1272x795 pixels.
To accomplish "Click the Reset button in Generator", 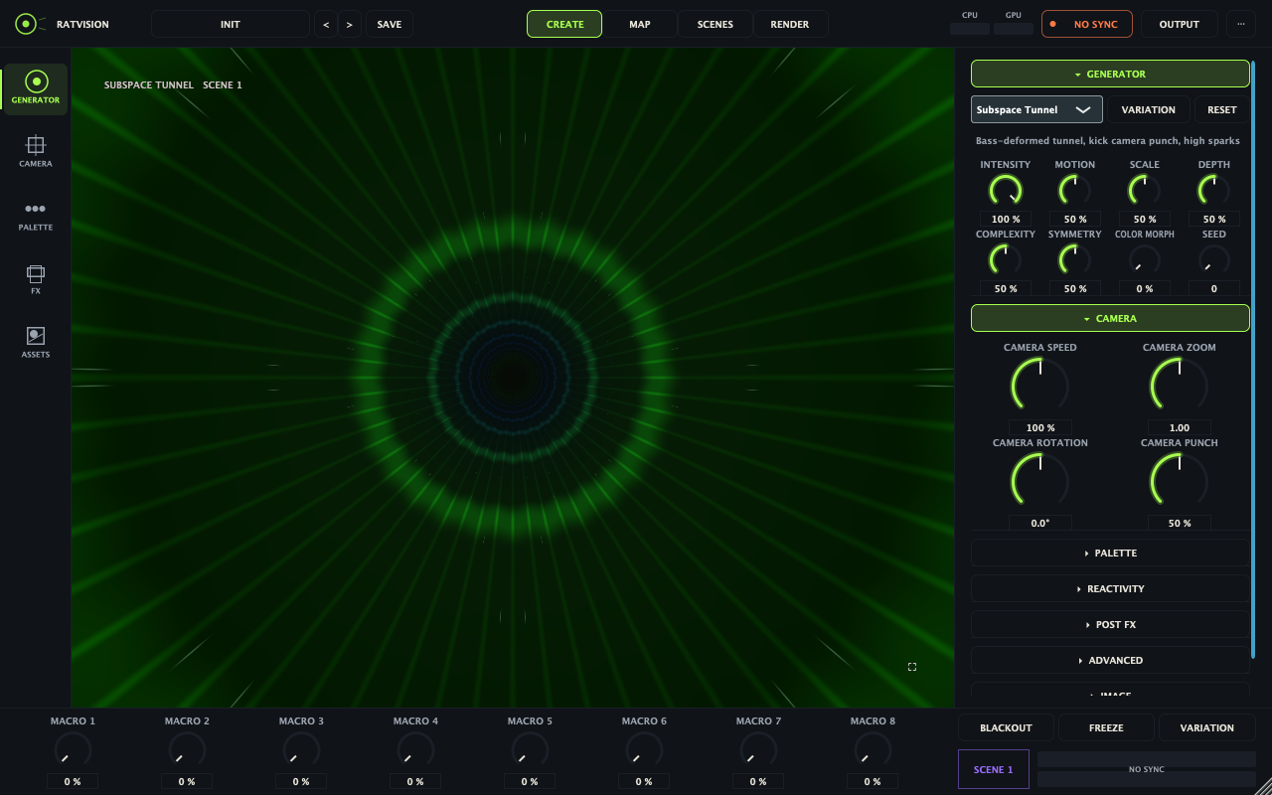I will [x=1222, y=109].
